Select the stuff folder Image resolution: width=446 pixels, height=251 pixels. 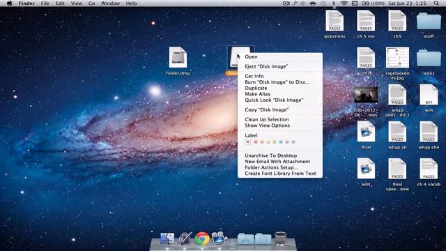[x=429, y=22]
